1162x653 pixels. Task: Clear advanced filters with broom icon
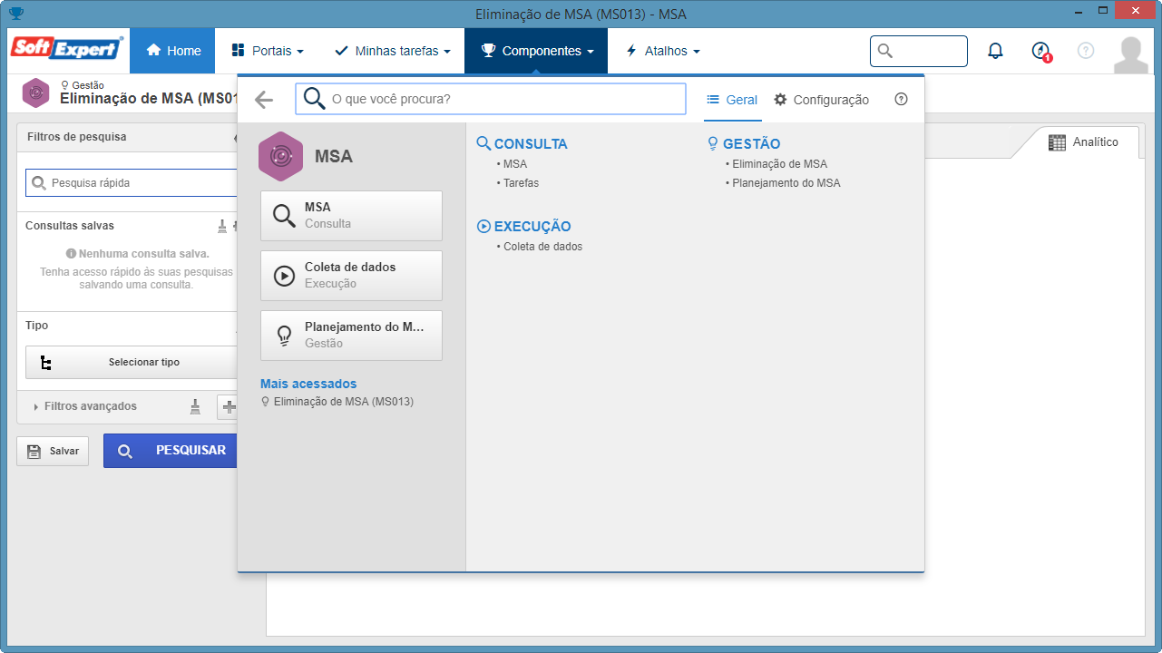point(195,406)
